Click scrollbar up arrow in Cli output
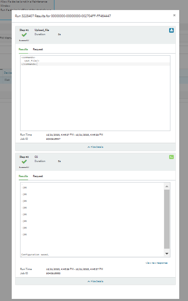Viewport: 188px width, 301px height. (x=167, y=186)
